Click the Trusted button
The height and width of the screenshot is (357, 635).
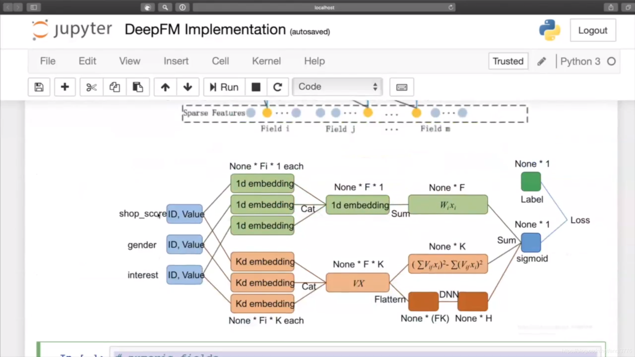508,61
